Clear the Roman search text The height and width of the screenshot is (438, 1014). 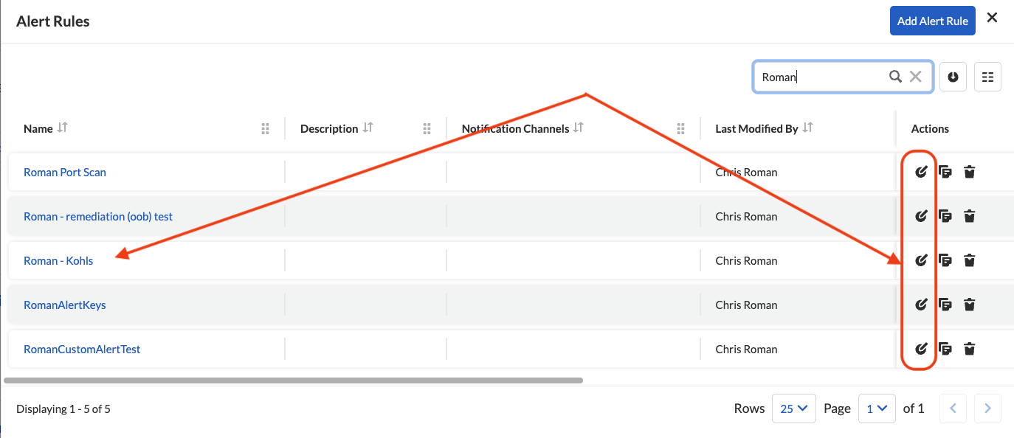click(916, 77)
